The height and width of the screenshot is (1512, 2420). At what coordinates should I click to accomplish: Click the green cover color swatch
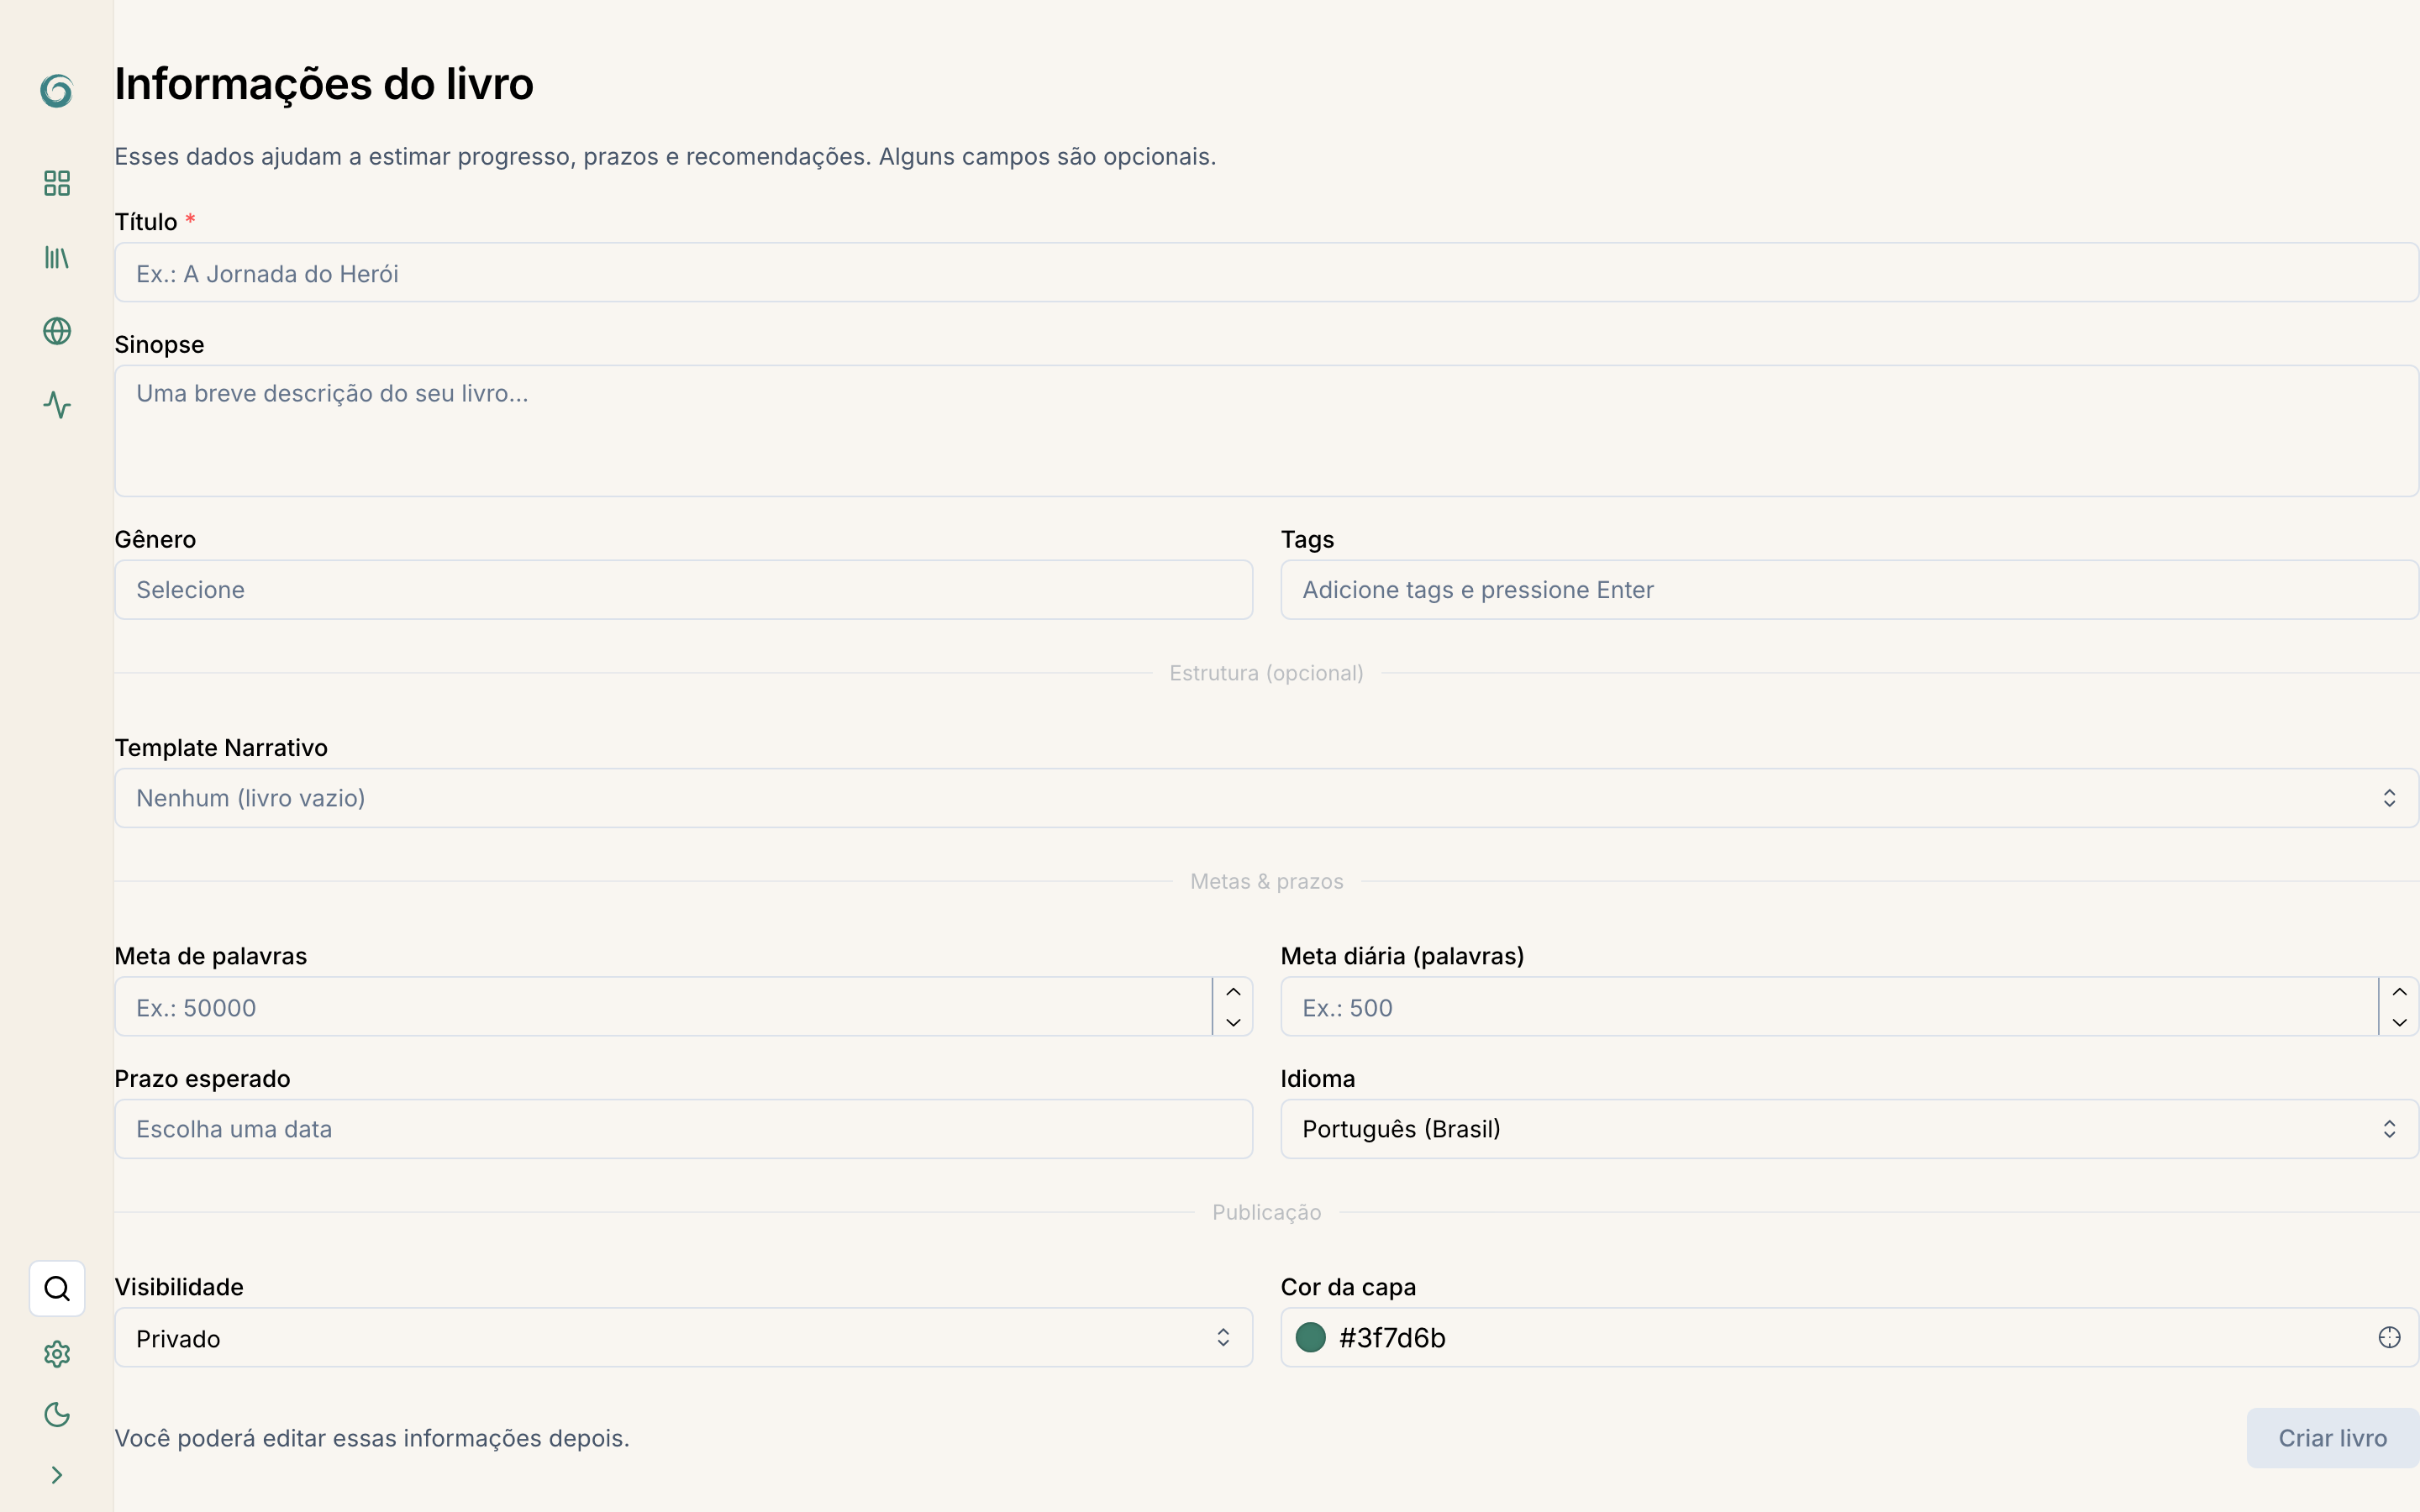point(1310,1338)
